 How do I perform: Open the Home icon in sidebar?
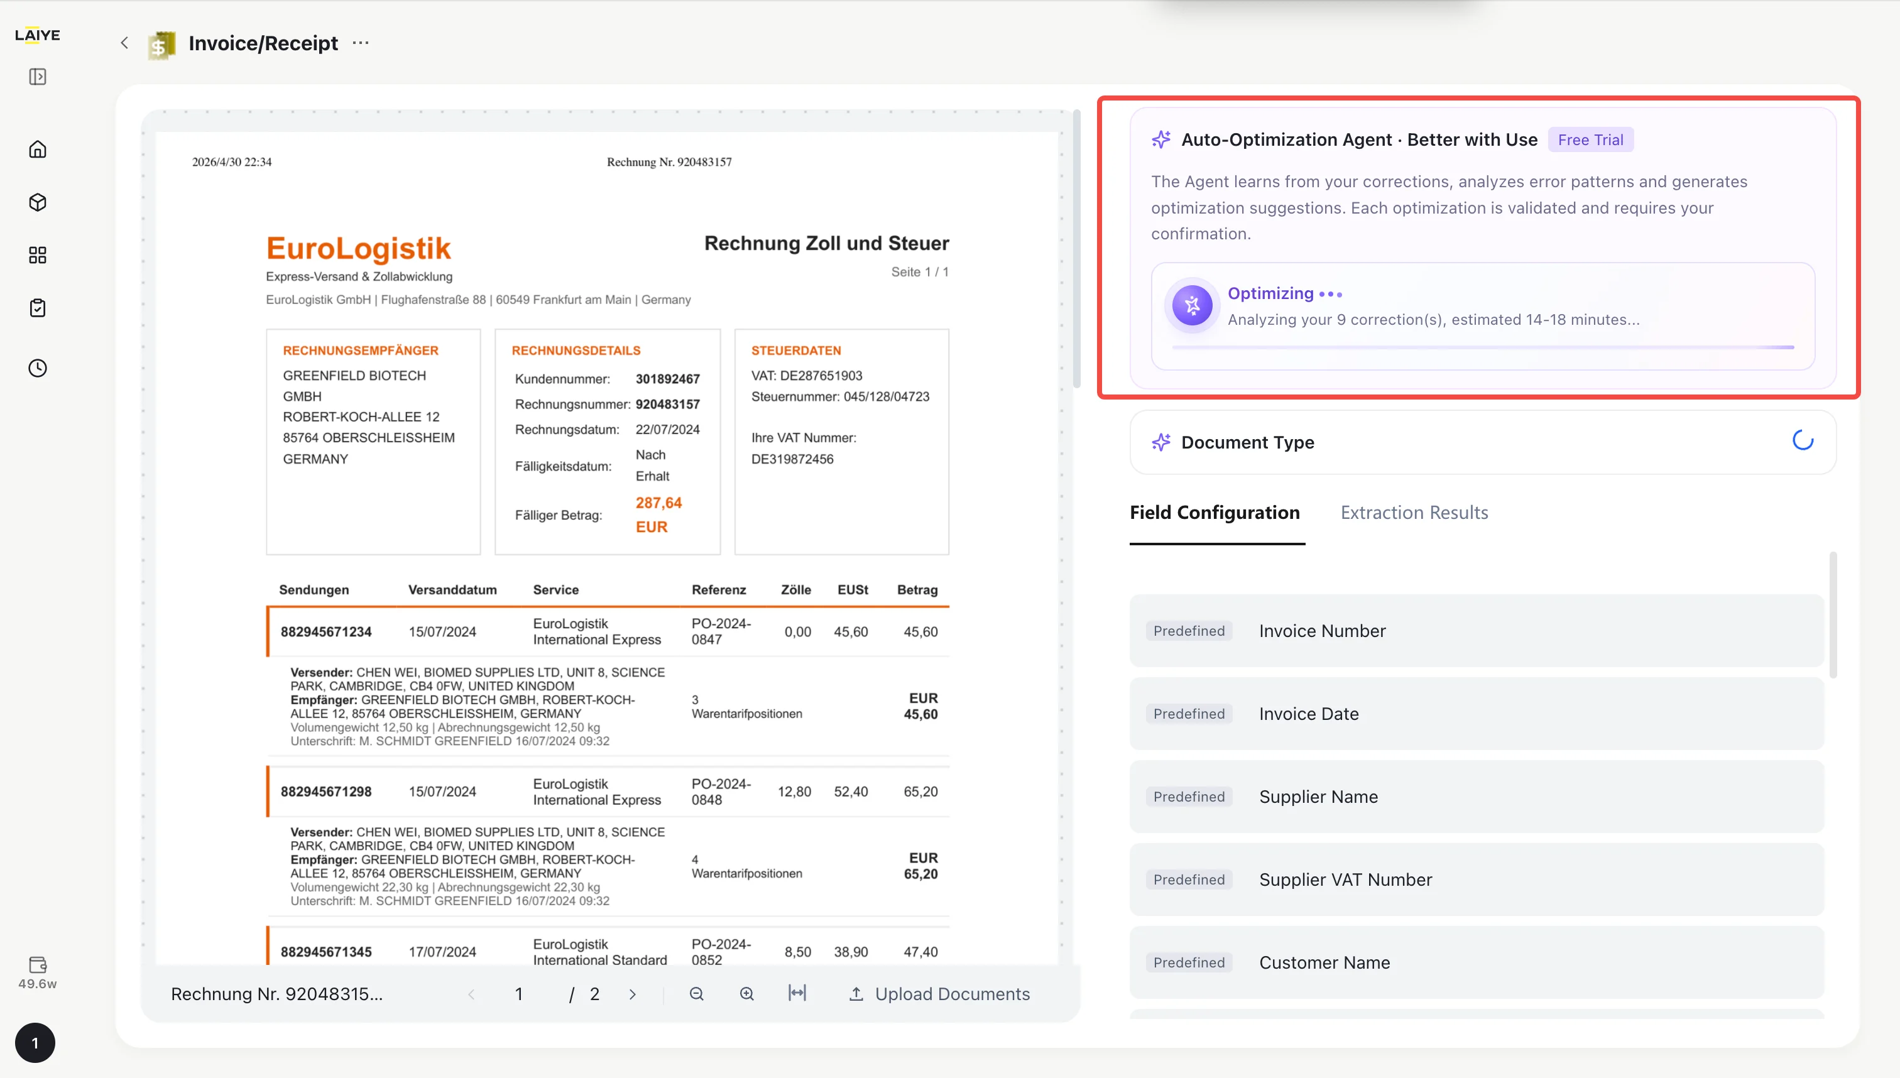[x=38, y=150]
